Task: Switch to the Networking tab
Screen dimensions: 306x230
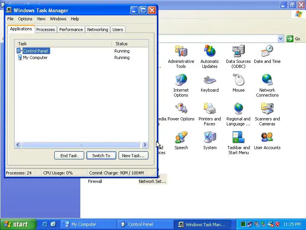Action: coord(98,30)
